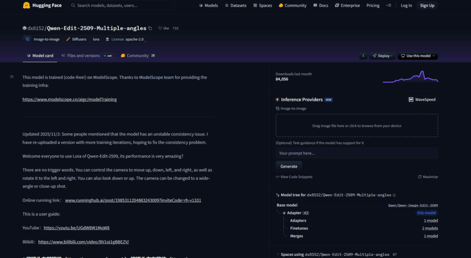
Task: Open the dx8152 user profile link
Action: [x=36, y=28]
